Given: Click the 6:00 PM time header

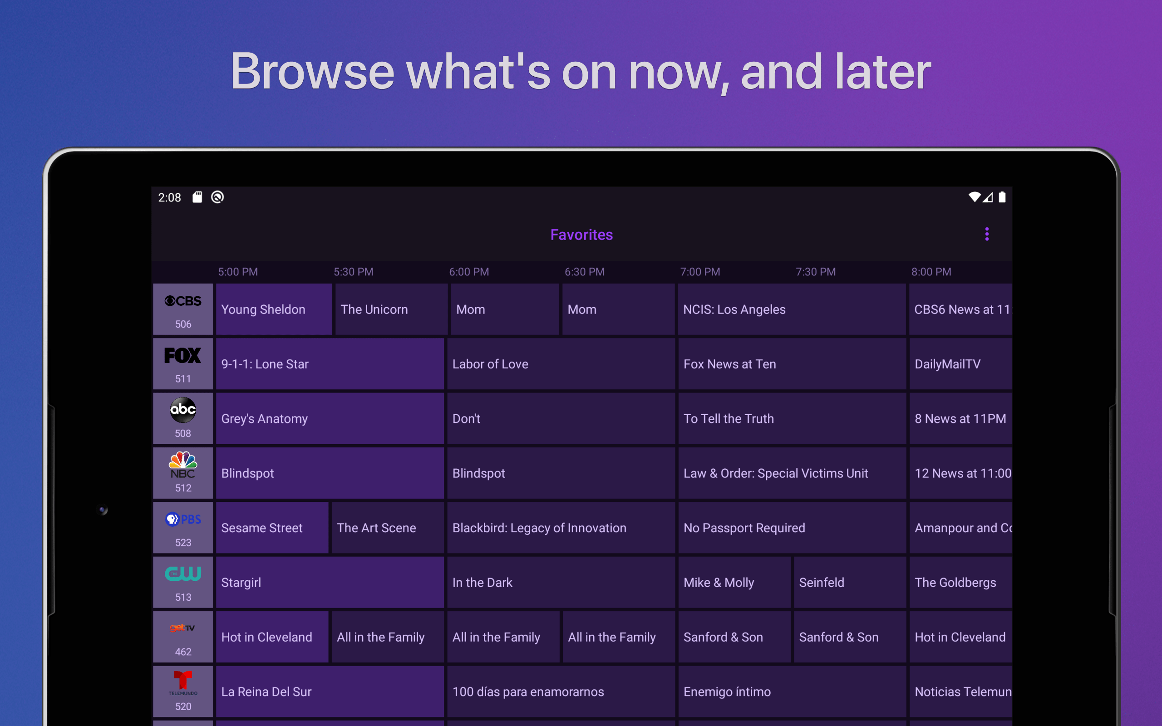Looking at the screenshot, I should (468, 271).
